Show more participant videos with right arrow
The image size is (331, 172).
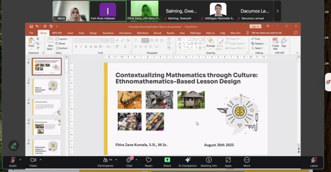(277, 11)
